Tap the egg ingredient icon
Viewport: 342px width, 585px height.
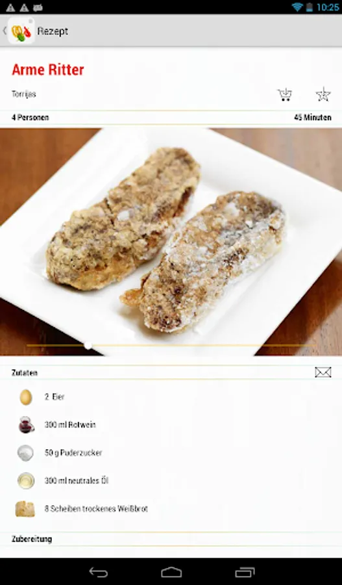(x=26, y=397)
